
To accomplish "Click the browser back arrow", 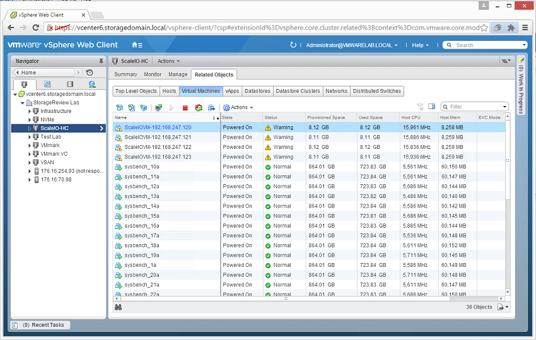I will (x=11, y=28).
